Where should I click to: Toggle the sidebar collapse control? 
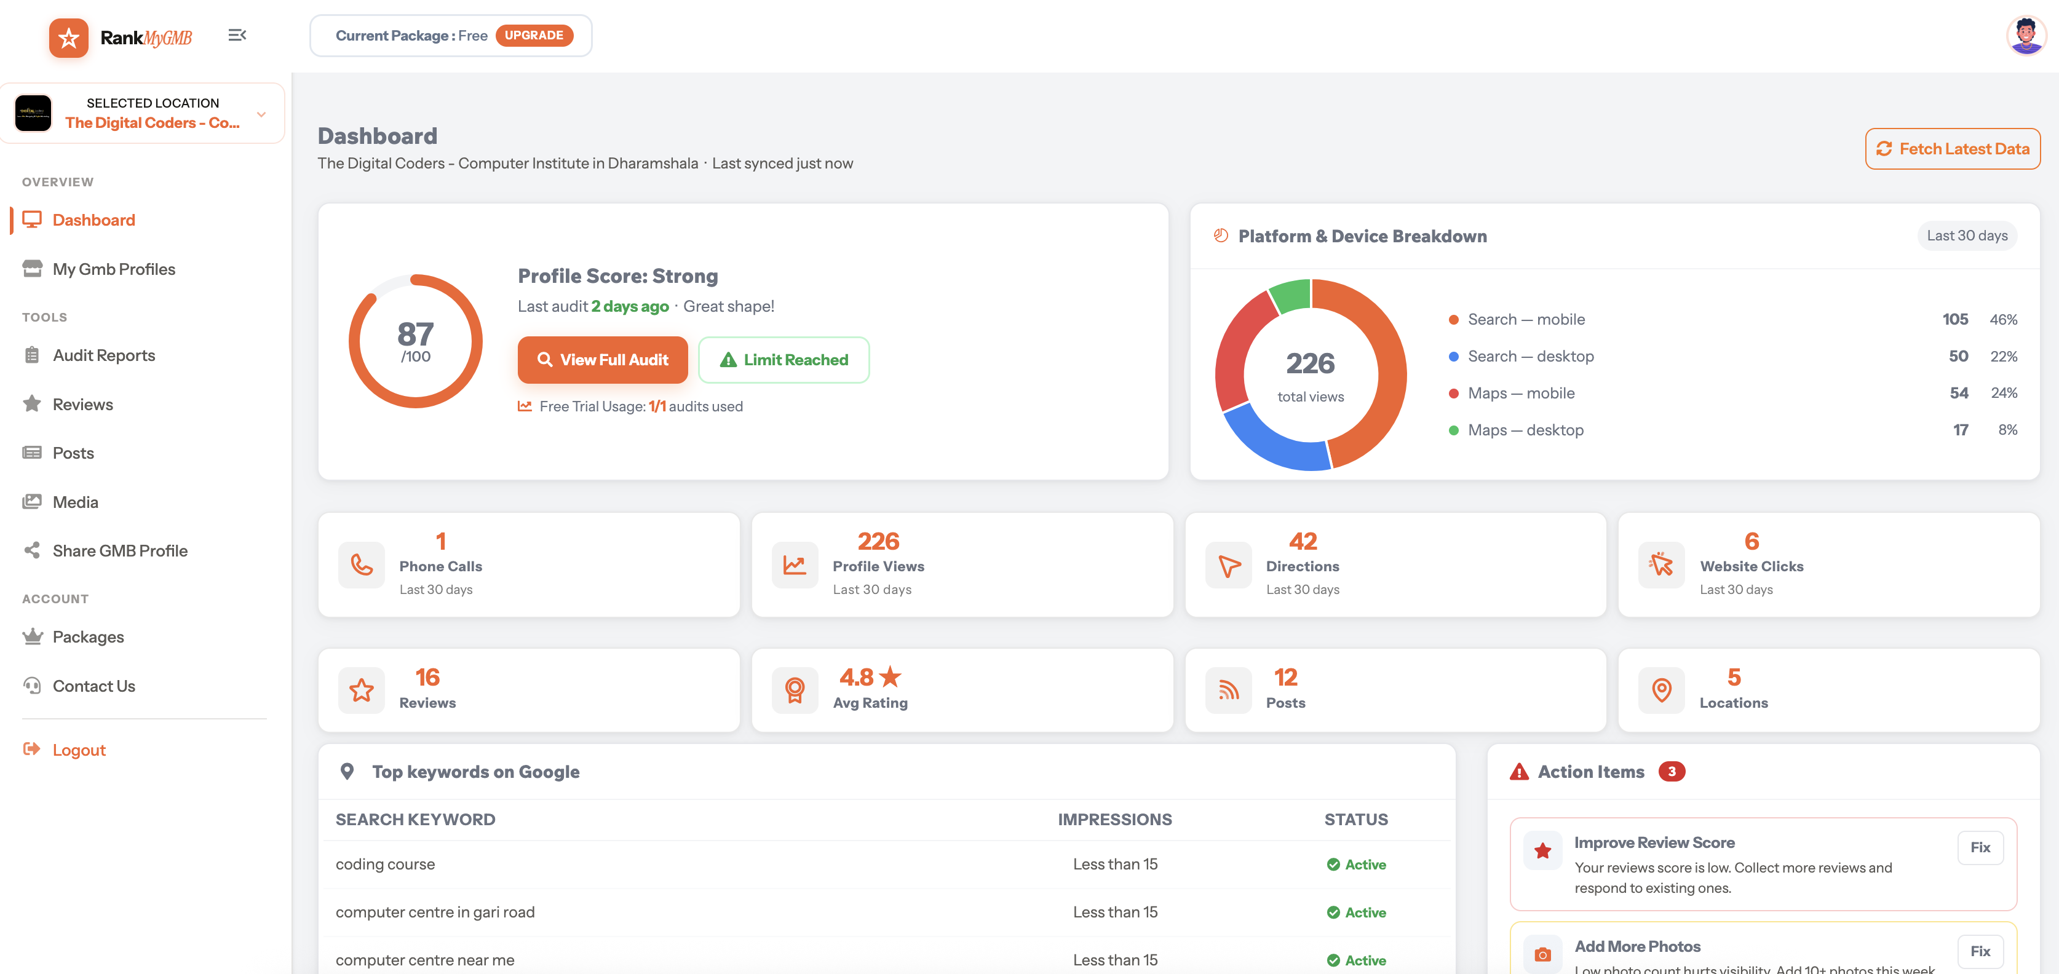(237, 35)
